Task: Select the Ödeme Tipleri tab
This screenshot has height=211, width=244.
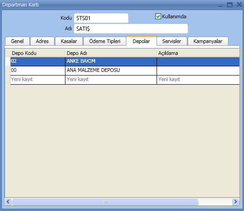Action: 105,41
